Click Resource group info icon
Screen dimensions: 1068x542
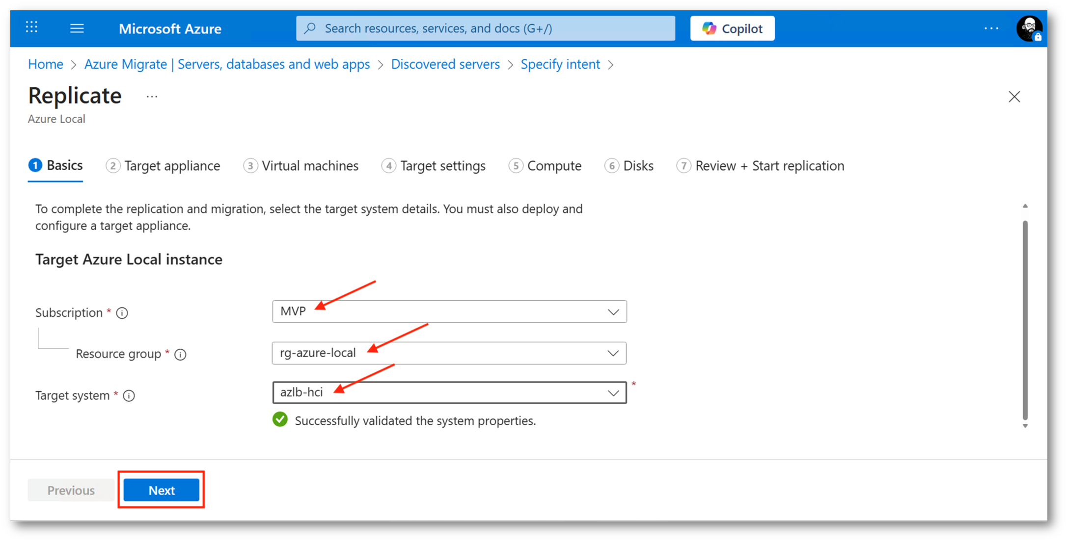tap(180, 354)
